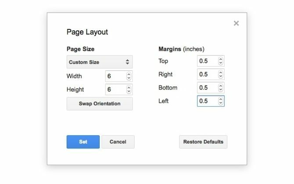Decrease Left margin with down arrow

coord(221,103)
